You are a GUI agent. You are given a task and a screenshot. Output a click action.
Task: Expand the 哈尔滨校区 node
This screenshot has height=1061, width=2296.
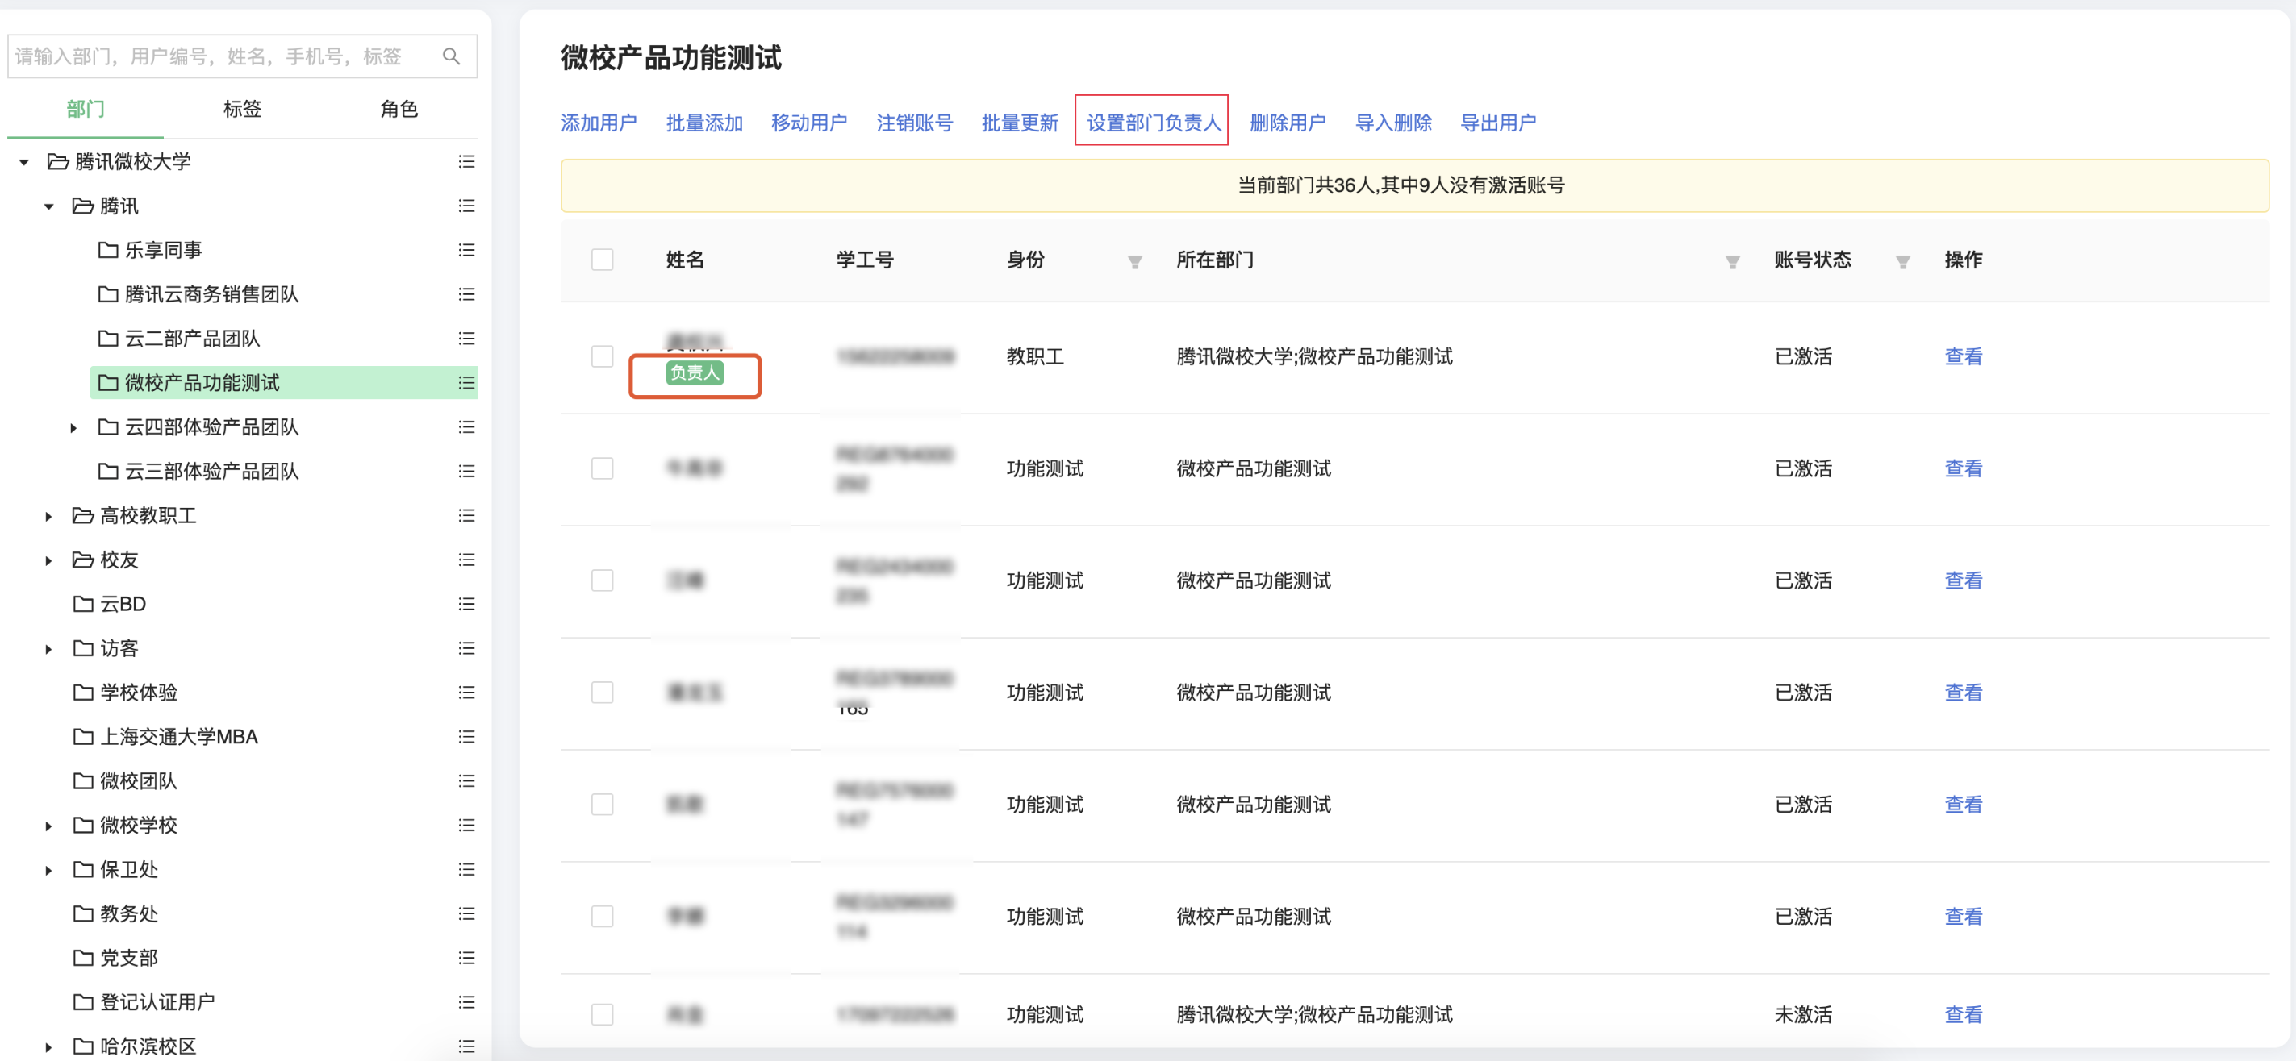(49, 1046)
